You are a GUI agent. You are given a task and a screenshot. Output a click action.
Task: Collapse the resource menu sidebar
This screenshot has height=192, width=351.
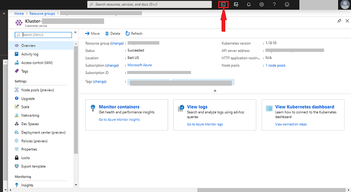click(x=75, y=32)
